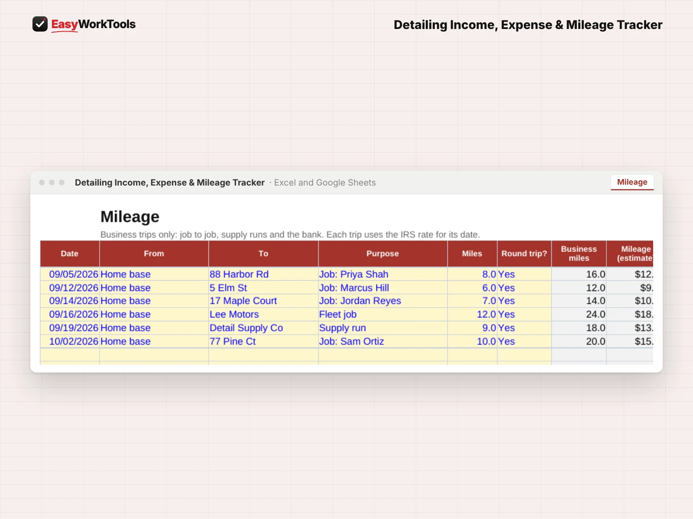Click the Fleet job purpose cell
The width and height of the screenshot is (693, 519).
click(x=383, y=314)
